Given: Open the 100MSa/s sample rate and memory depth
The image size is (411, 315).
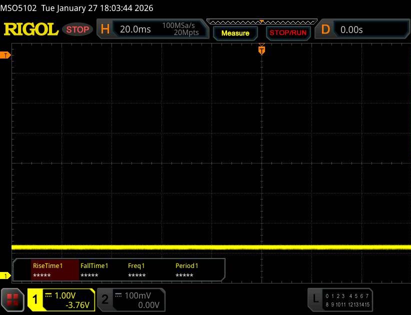Looking at the screenshot, I should tap(180, 29).
